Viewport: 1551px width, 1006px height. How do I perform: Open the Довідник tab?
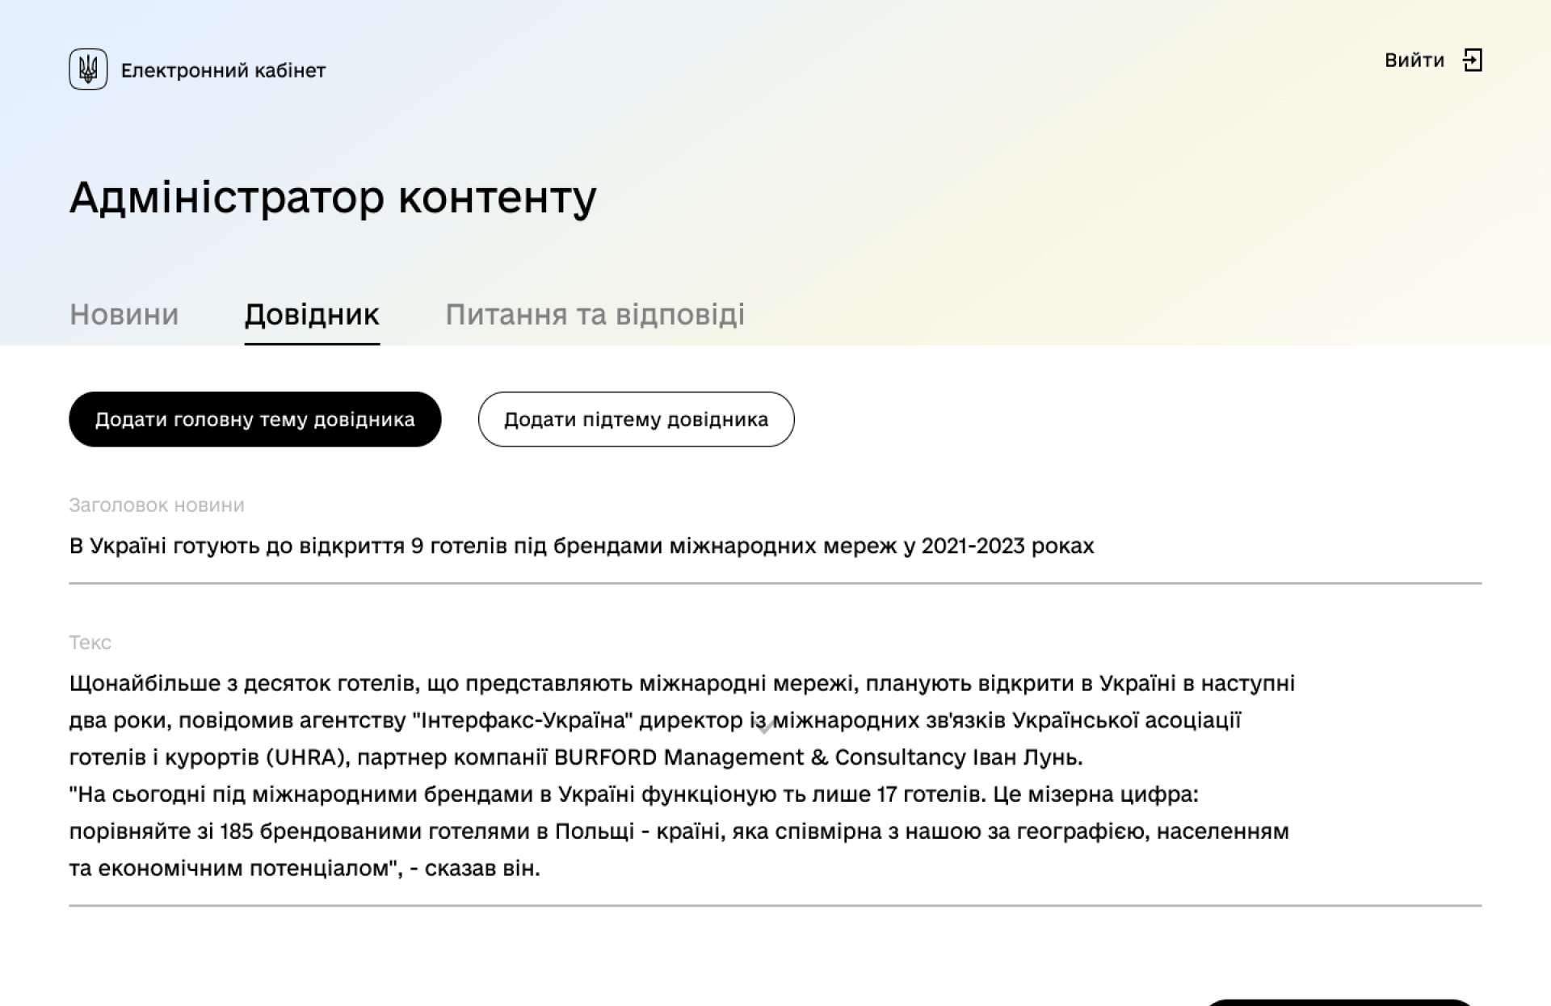(312, 315)
